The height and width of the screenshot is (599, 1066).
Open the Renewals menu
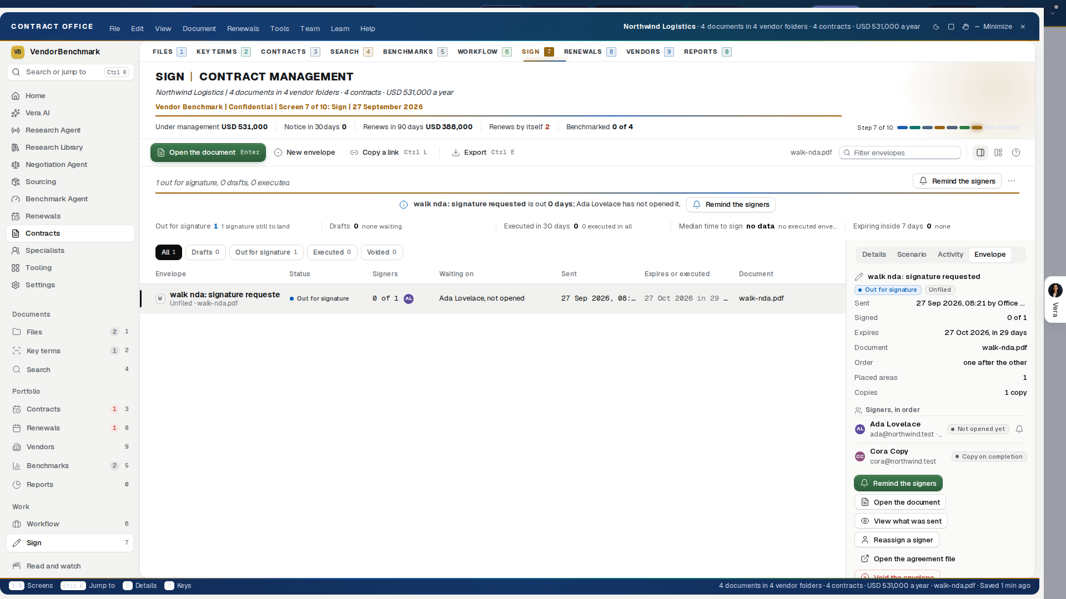[x=243, y=29]
